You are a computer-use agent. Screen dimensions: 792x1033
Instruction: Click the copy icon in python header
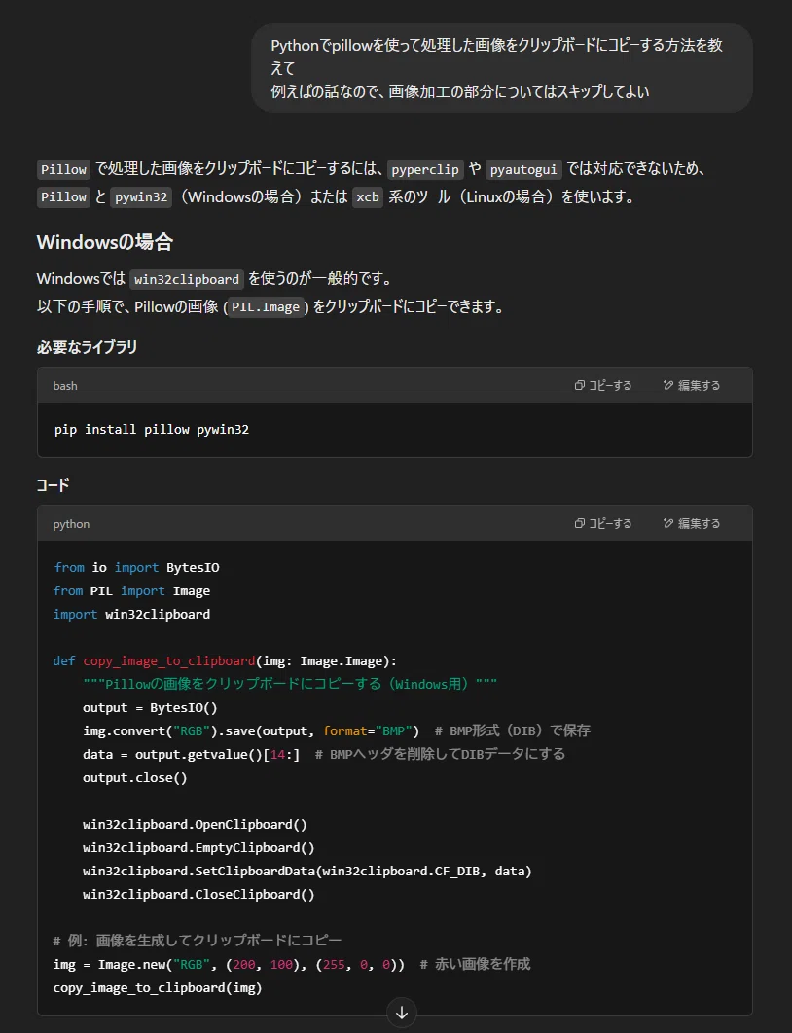coord(580,523)
